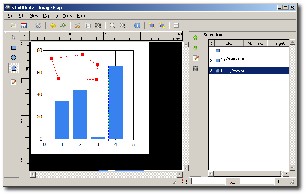Screen dimensions: 306x195
Task: Copy the selected area
Action: point(88,26)
